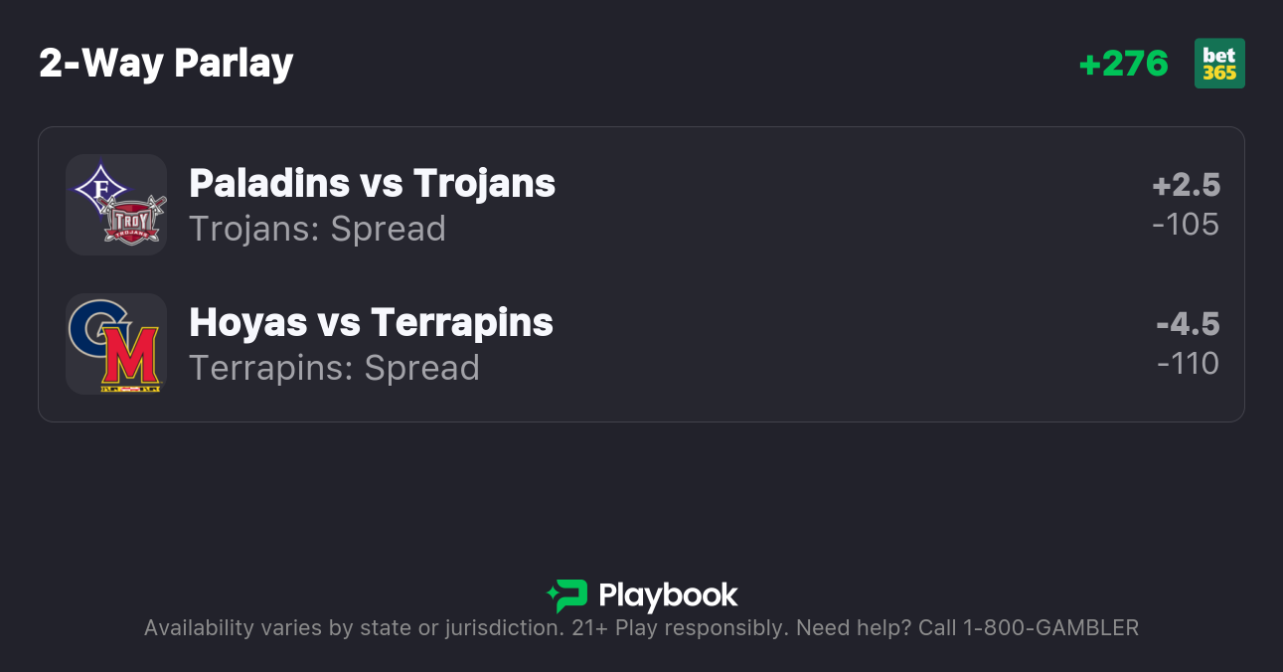Click the "Trojans: Spread" bet label

click(317, 230)
